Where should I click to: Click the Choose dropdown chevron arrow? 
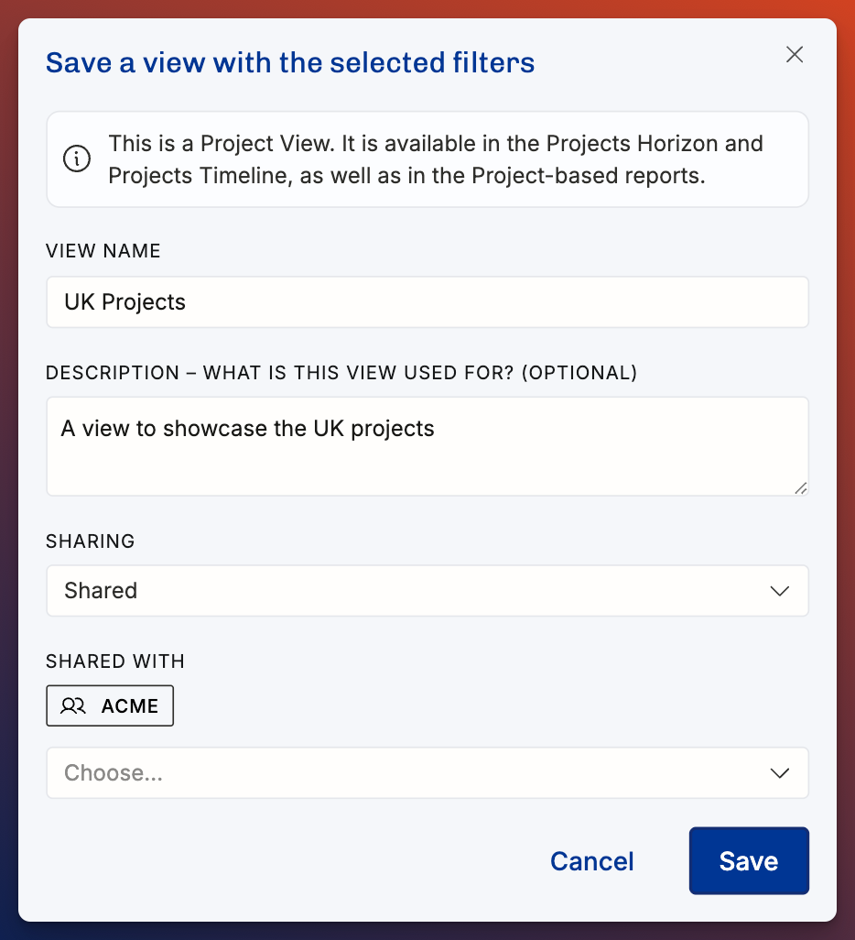[779, 773]
